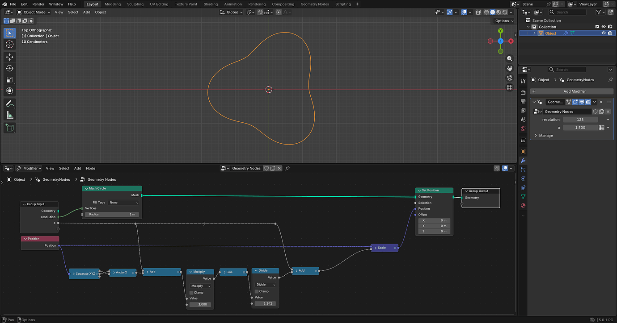Select the Scale tool in viewport toolbar

[x=9, y=80]
